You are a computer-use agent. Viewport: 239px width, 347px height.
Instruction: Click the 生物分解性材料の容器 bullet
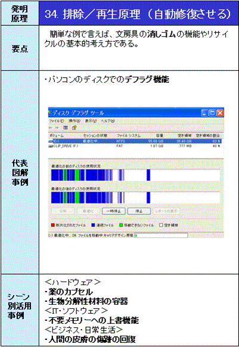tap(86, 301)
